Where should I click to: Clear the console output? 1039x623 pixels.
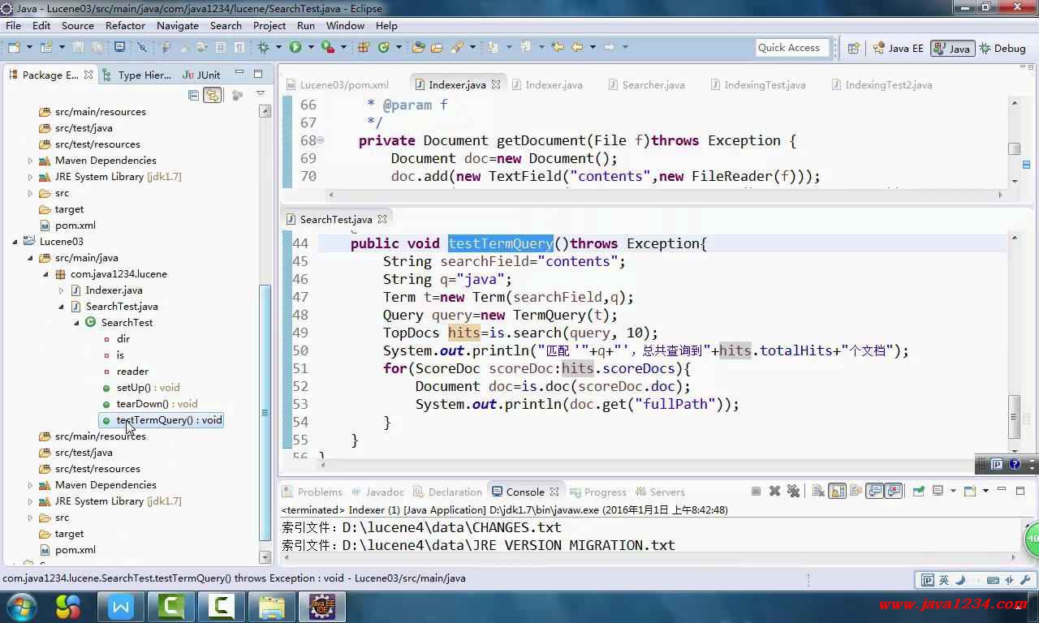click(818, 491)
